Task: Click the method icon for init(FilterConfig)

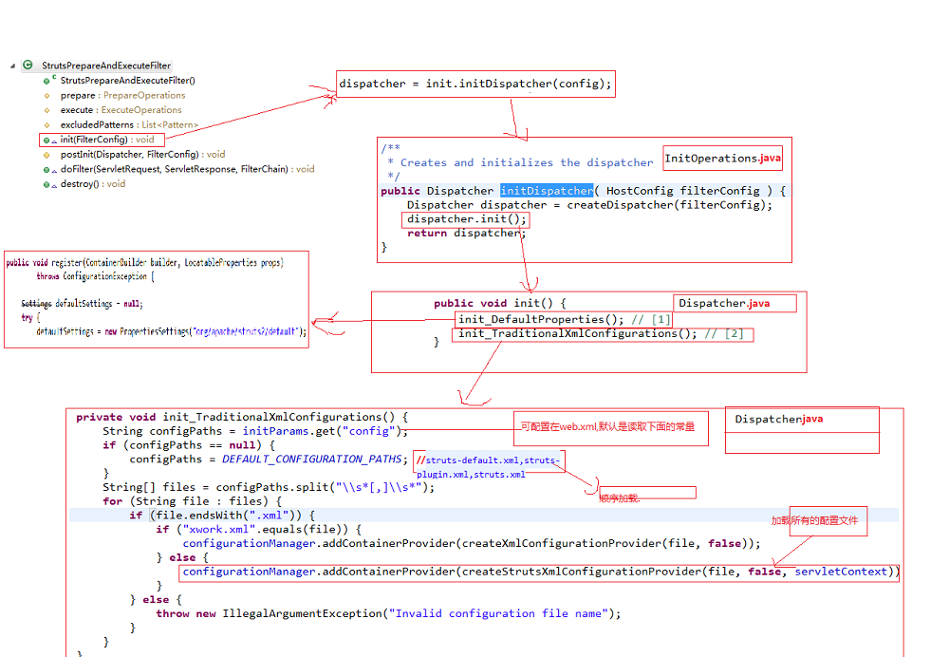Action: 47,140
